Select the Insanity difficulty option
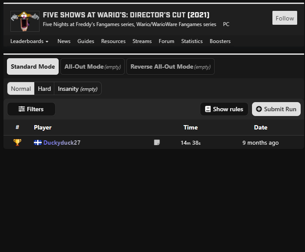This screenshot has width=305, height=252. pyautogui.click(x=78, y=89)
